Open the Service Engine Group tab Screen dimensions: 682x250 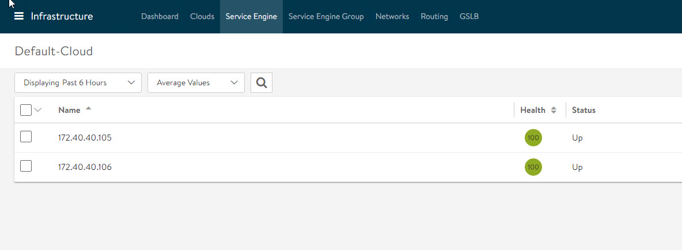[x=326, y=17]
